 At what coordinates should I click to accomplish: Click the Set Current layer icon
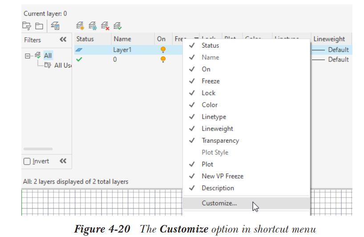(117, 26)
